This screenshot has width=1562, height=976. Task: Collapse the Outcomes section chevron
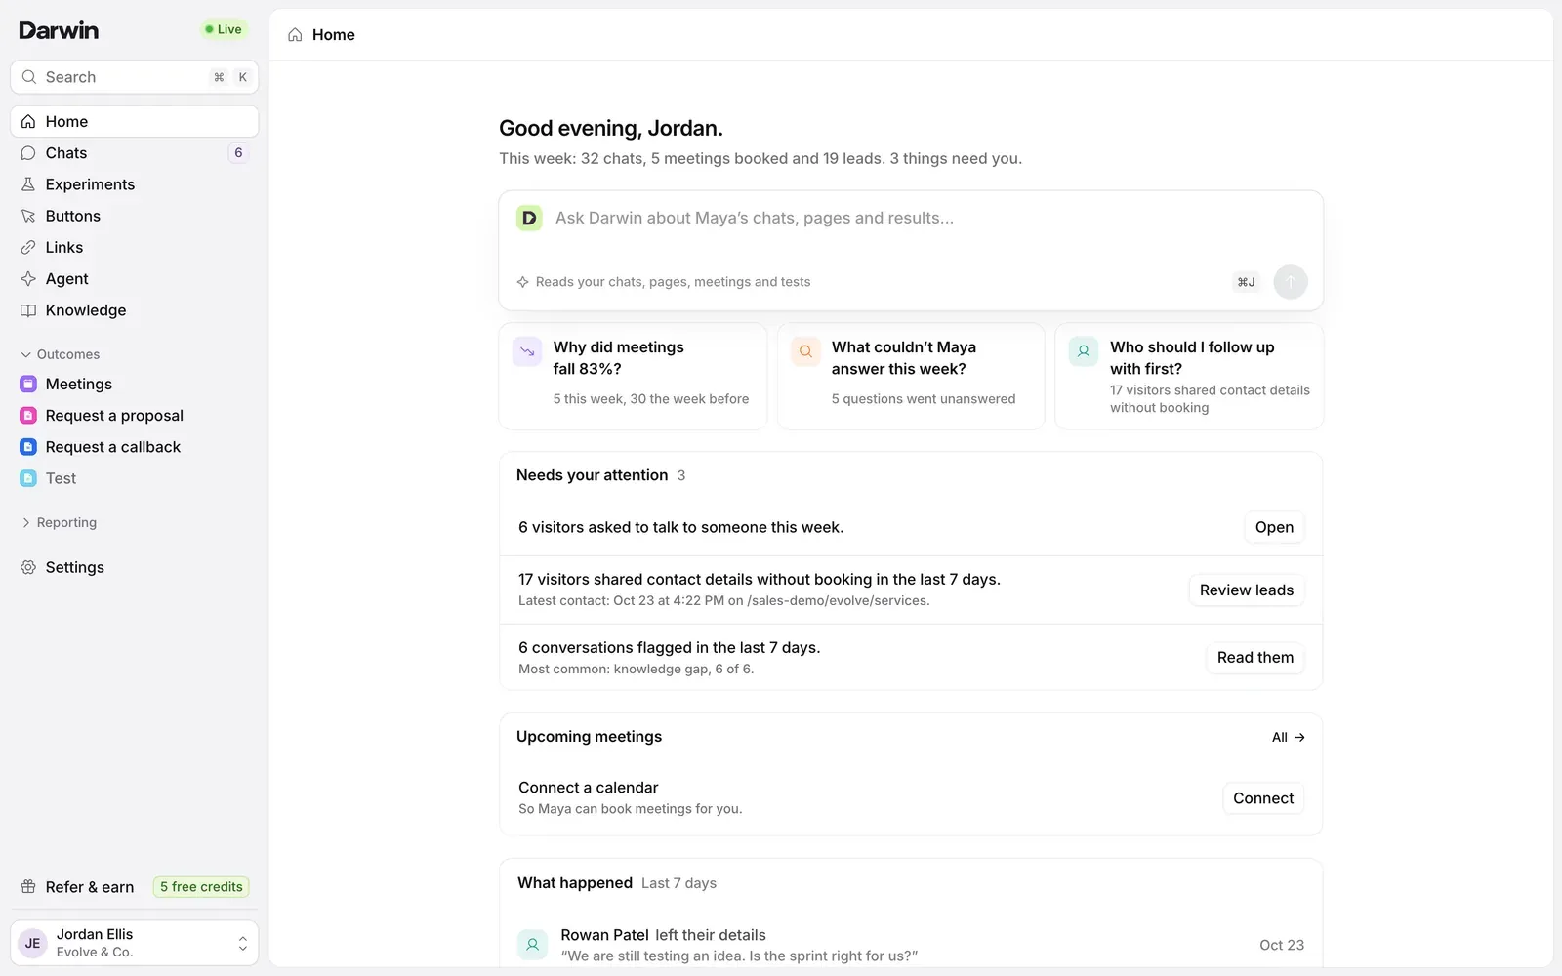(x=26, y=354)
